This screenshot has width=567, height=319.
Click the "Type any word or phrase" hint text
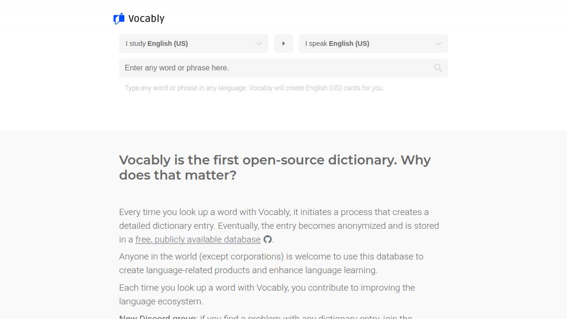(254, 88)
